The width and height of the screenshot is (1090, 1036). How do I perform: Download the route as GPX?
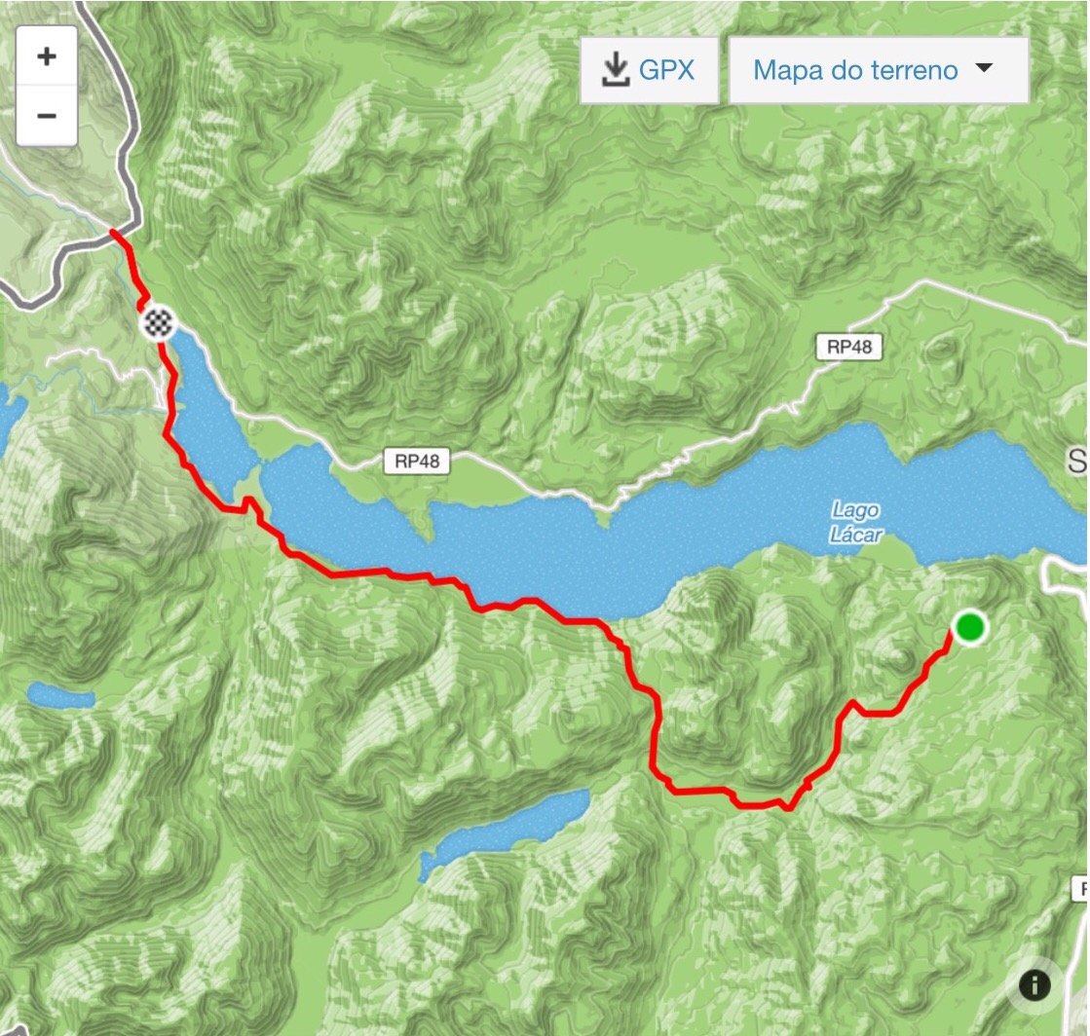[650, 70]
